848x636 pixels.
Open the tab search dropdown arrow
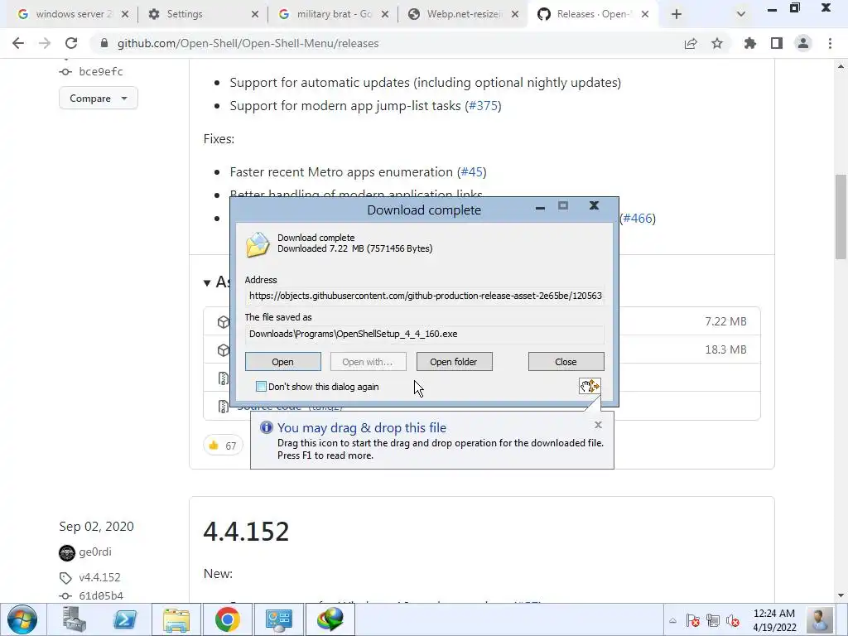741,14
